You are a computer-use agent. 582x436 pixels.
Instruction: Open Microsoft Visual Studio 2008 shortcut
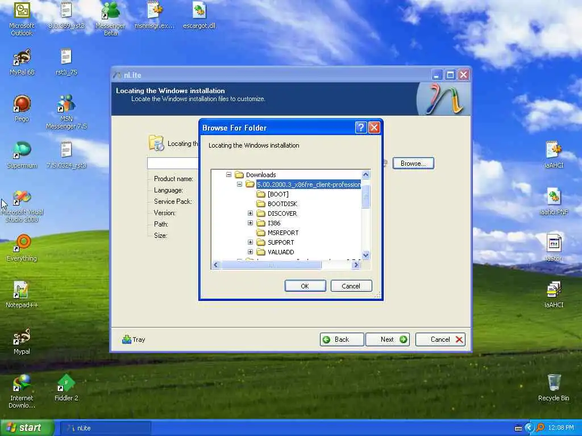[x=22, y=206]
